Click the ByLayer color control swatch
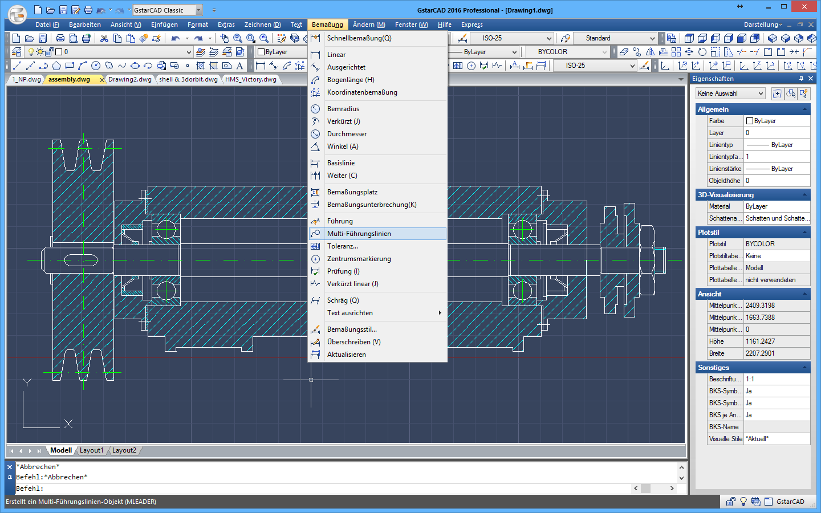The image size is (821, 513). (261, 52)
